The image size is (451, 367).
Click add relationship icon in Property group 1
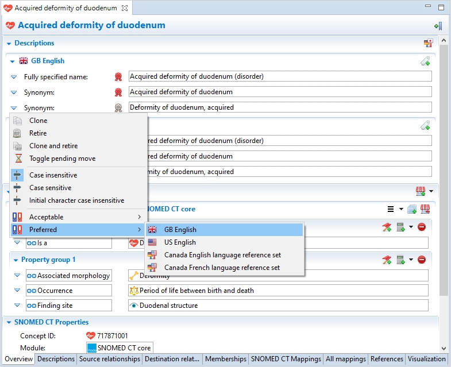point(387,260)
